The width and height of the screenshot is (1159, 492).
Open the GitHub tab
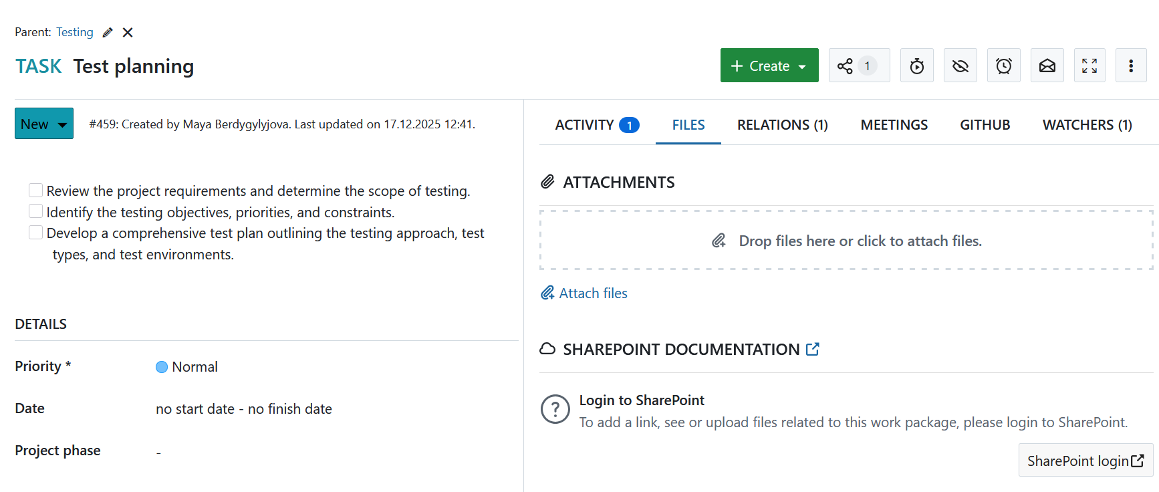985,125
